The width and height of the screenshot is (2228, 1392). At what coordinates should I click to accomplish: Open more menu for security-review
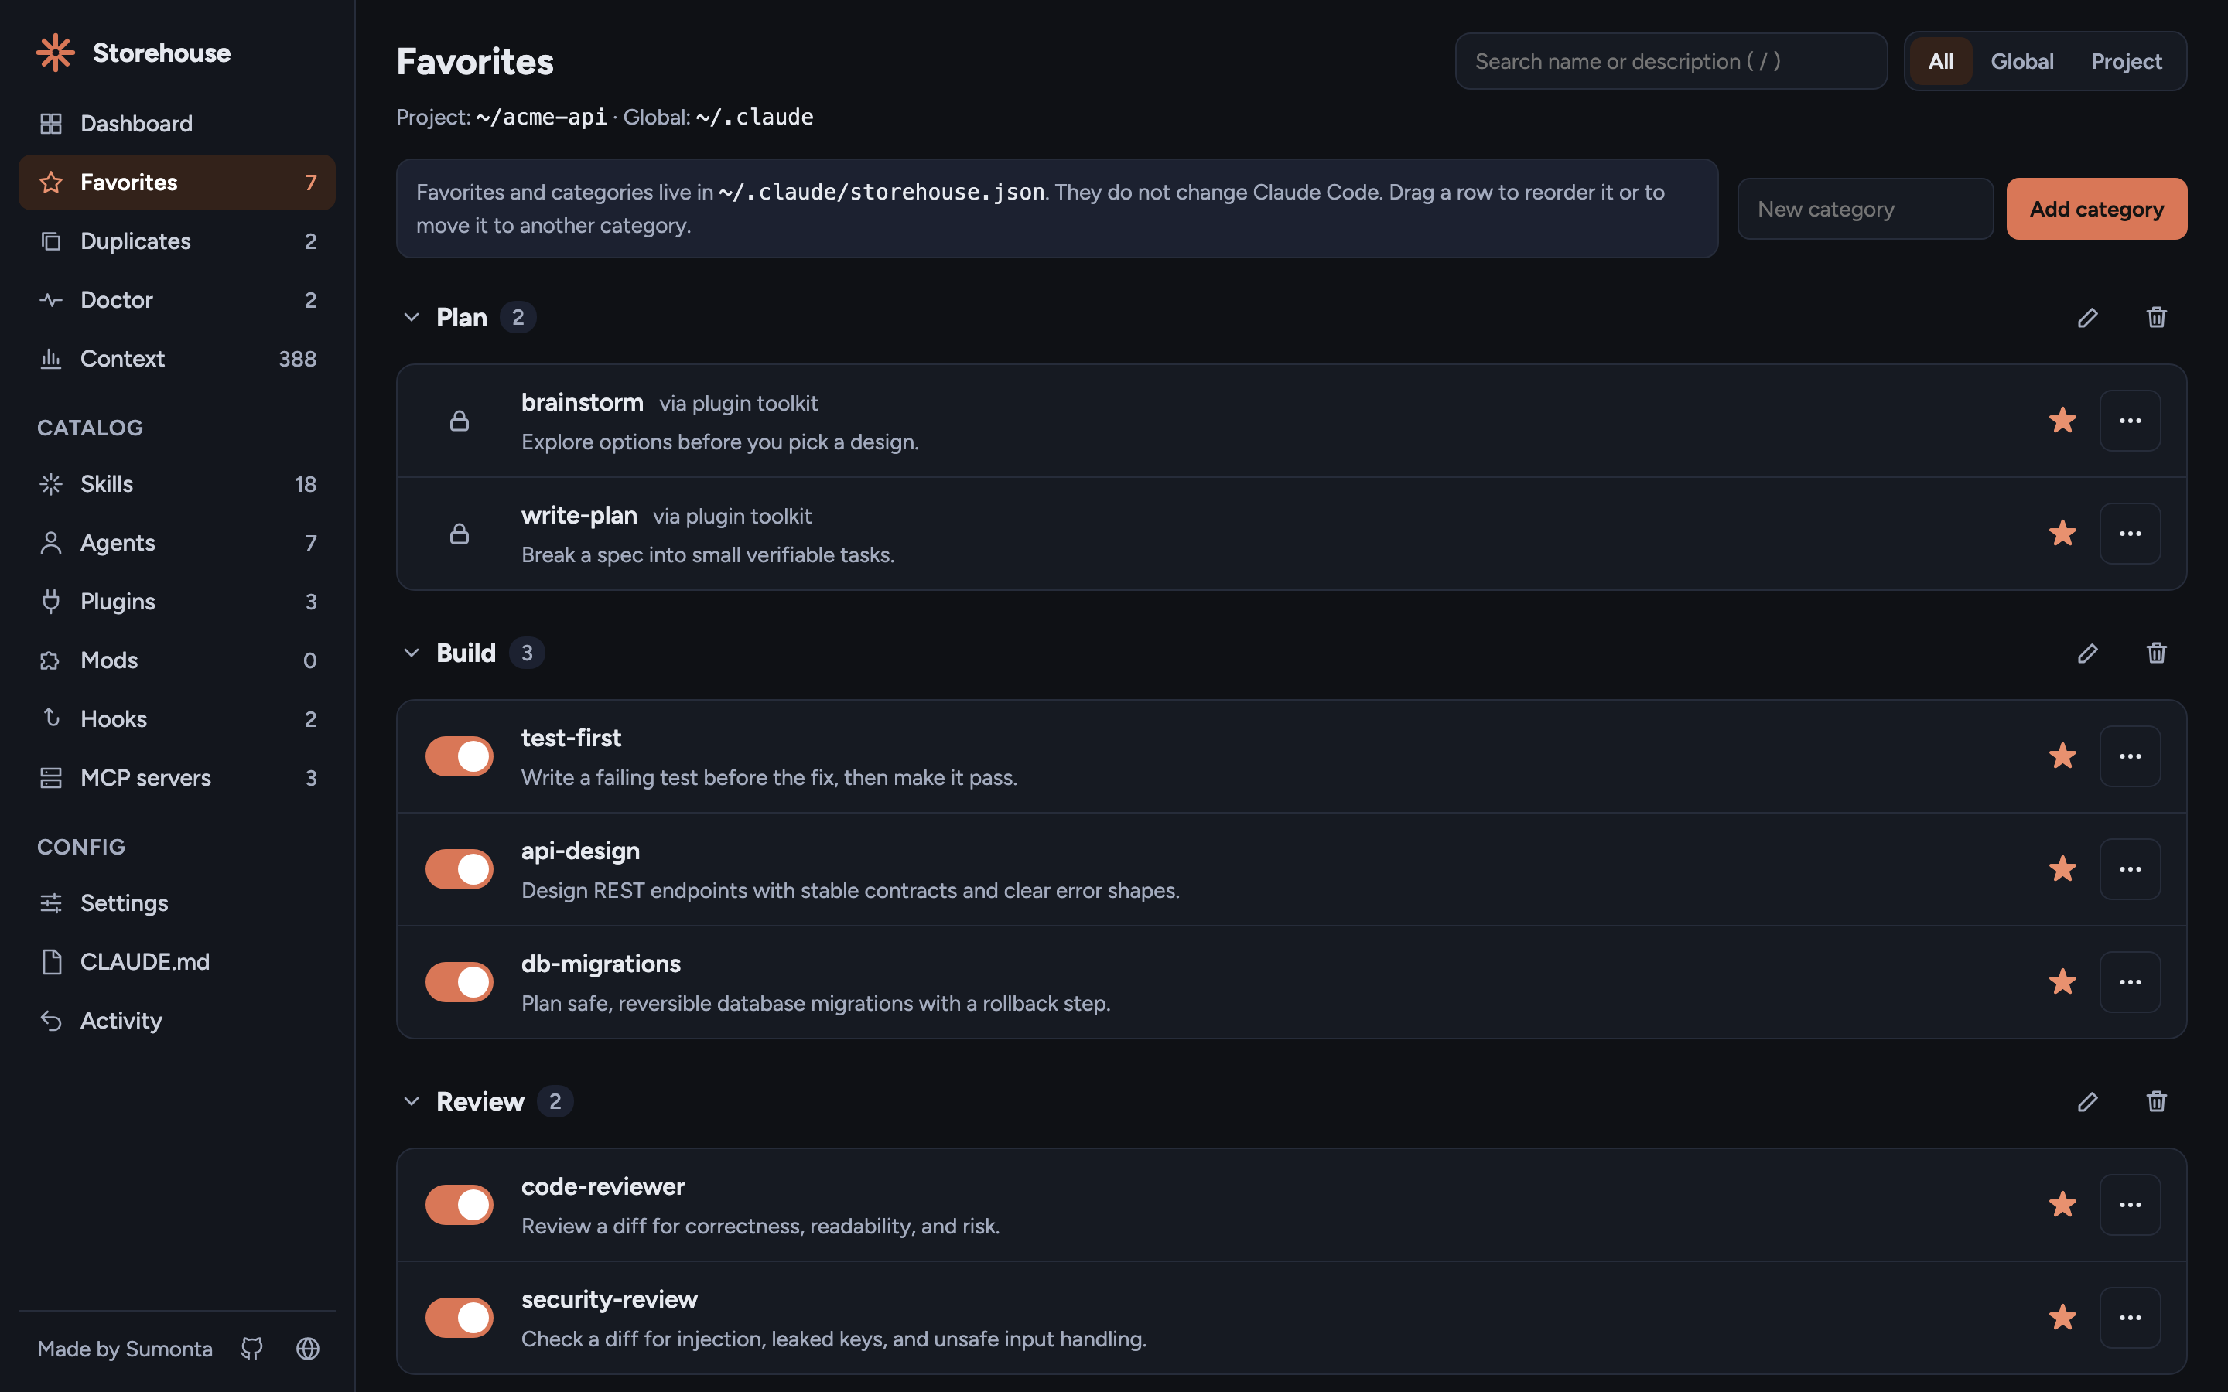pos(2130,1318)
